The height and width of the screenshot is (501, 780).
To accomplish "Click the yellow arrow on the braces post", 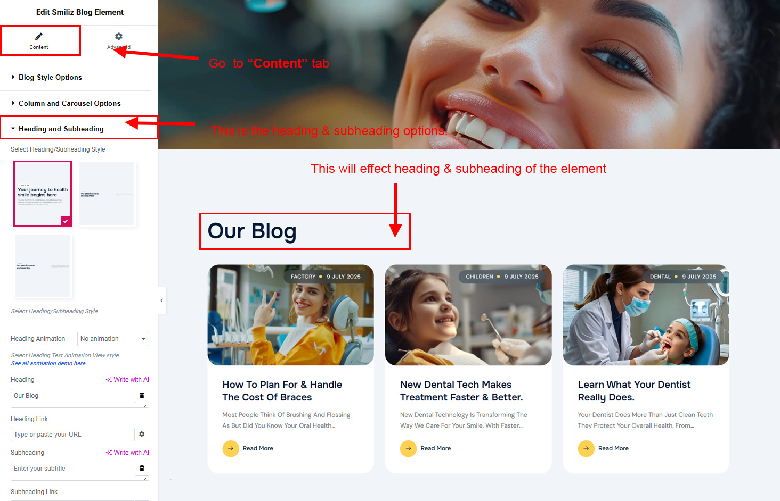I will (x=231, y=448).
